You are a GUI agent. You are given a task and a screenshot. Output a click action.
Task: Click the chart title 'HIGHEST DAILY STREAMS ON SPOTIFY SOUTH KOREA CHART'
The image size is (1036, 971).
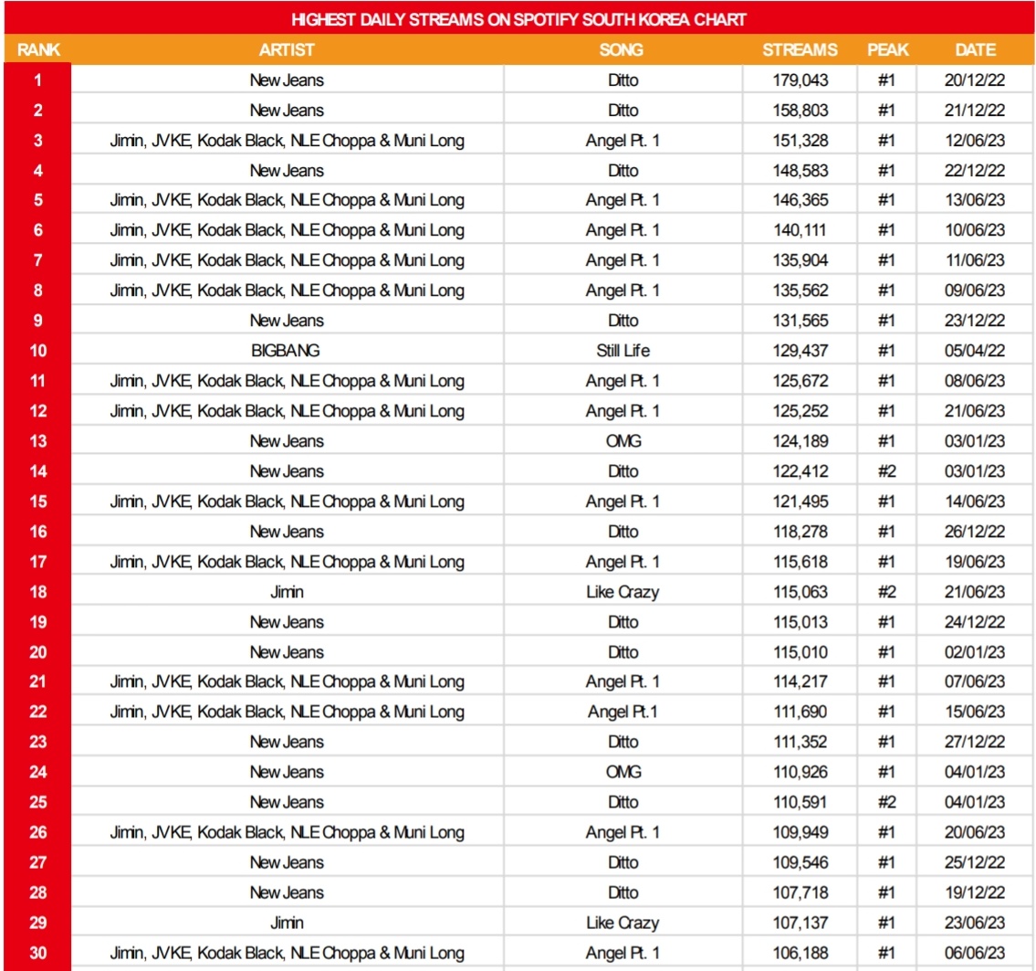click(x=518, y=19)
